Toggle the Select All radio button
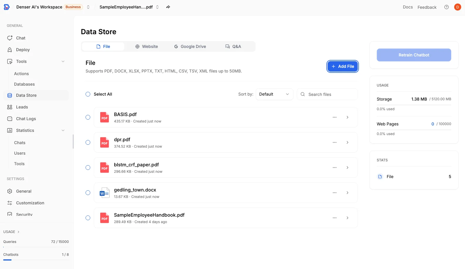Viewport: 465px width, 269px height. (88, 94)
